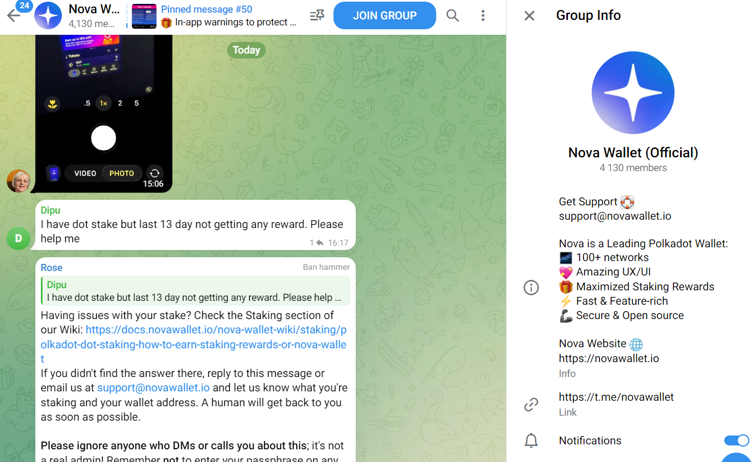This screenshot has height=462, width=753.
Task: Search messages in this group
Action: tap(452, 15)
